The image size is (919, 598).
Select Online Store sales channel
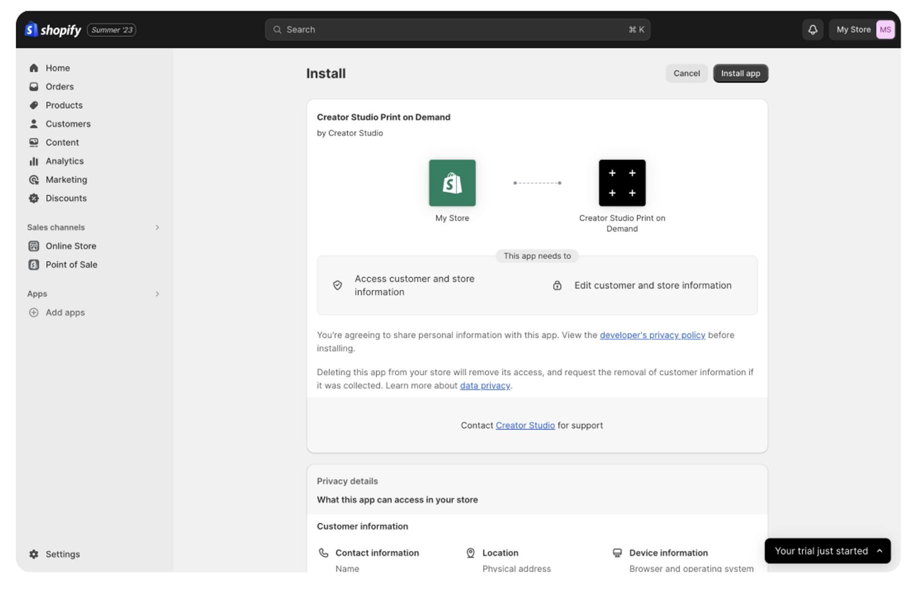70,246
